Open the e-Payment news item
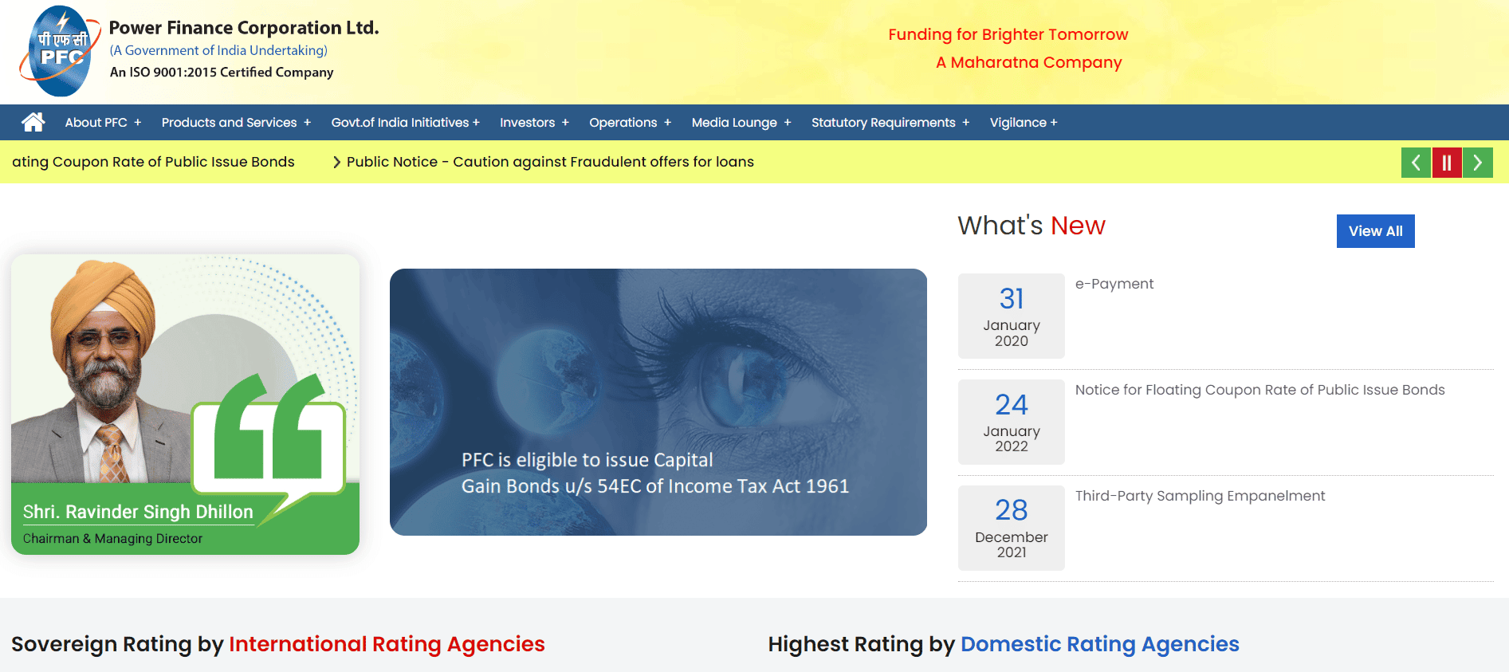Screen dimensions: 1509x672 pyautogui.click(x=1114, y=284)
